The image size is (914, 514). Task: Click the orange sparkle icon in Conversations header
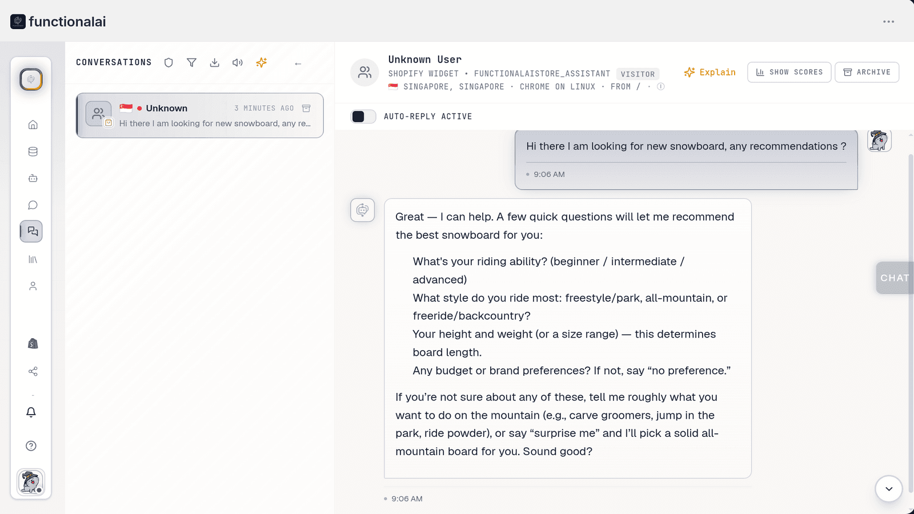point(262,63)
